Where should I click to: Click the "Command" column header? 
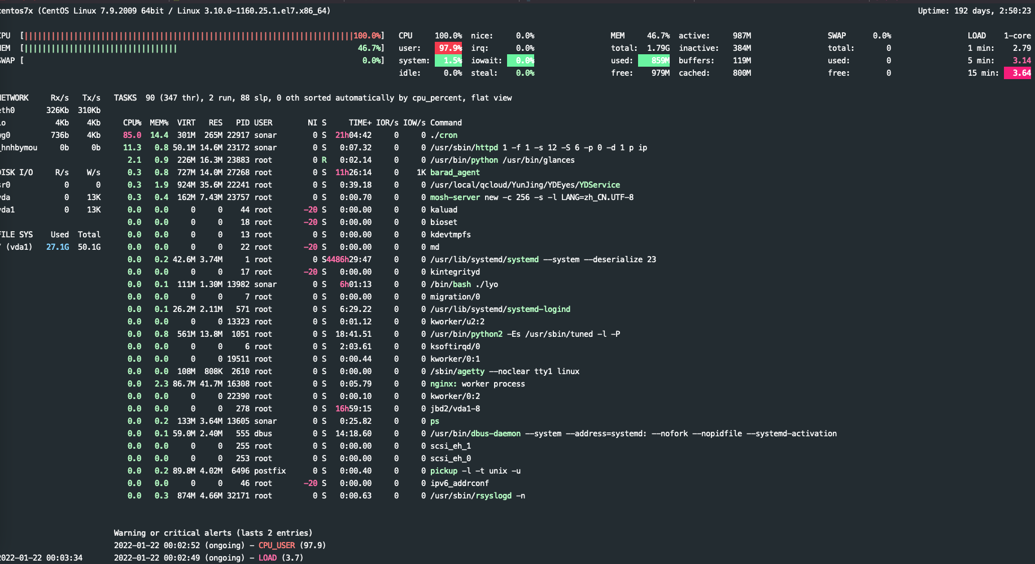(446, 123)
